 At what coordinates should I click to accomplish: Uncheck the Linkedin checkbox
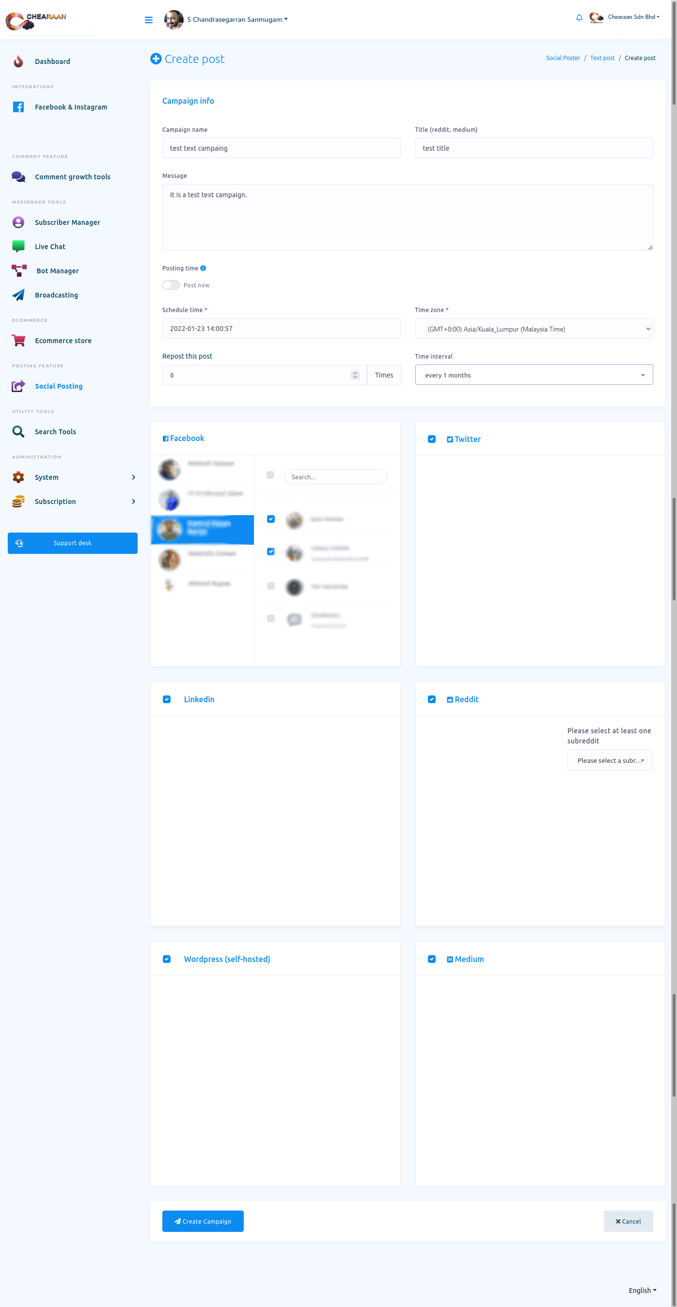[x=166, y=699]
